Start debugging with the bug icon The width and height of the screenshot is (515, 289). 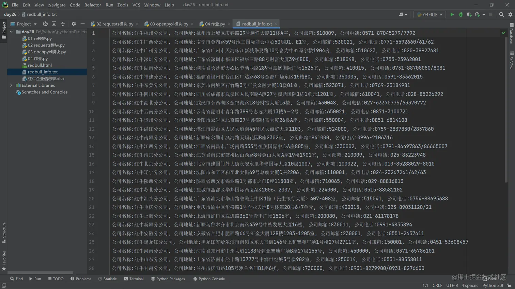pos(461,15)
